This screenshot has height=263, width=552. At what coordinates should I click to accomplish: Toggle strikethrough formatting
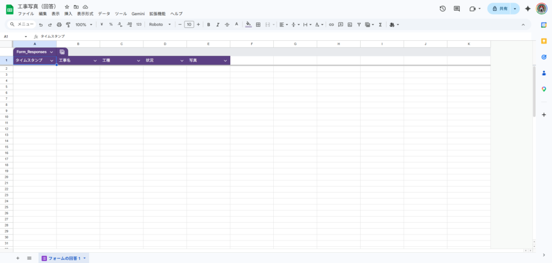coord(227,25)
